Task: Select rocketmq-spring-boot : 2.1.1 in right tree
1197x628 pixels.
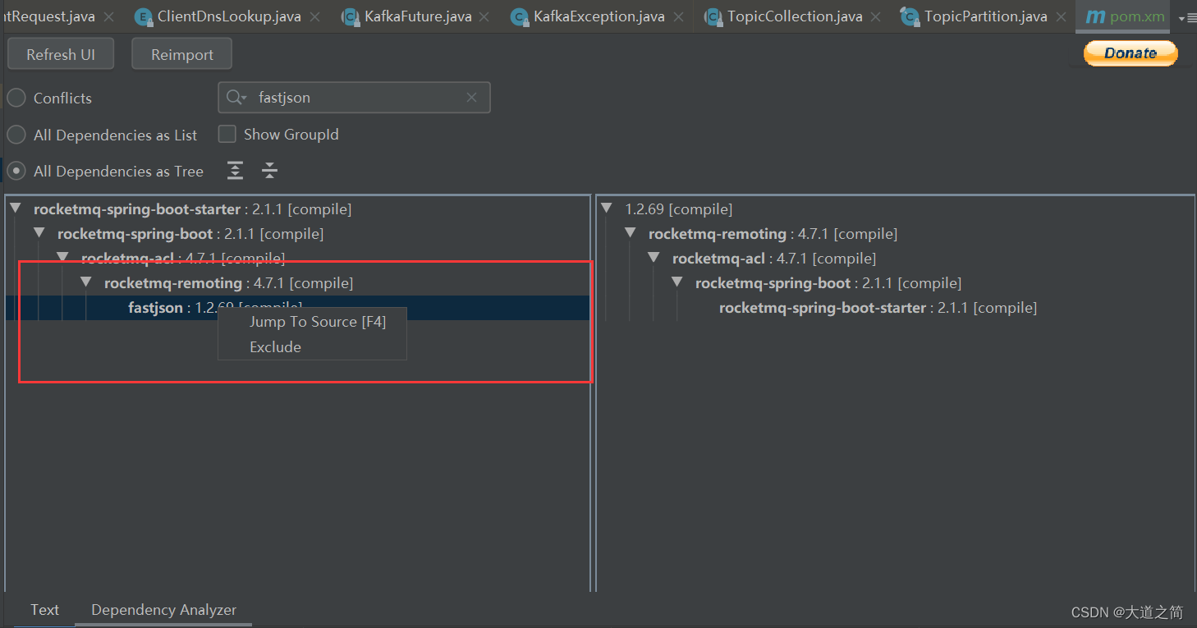Action: [828, 283]
